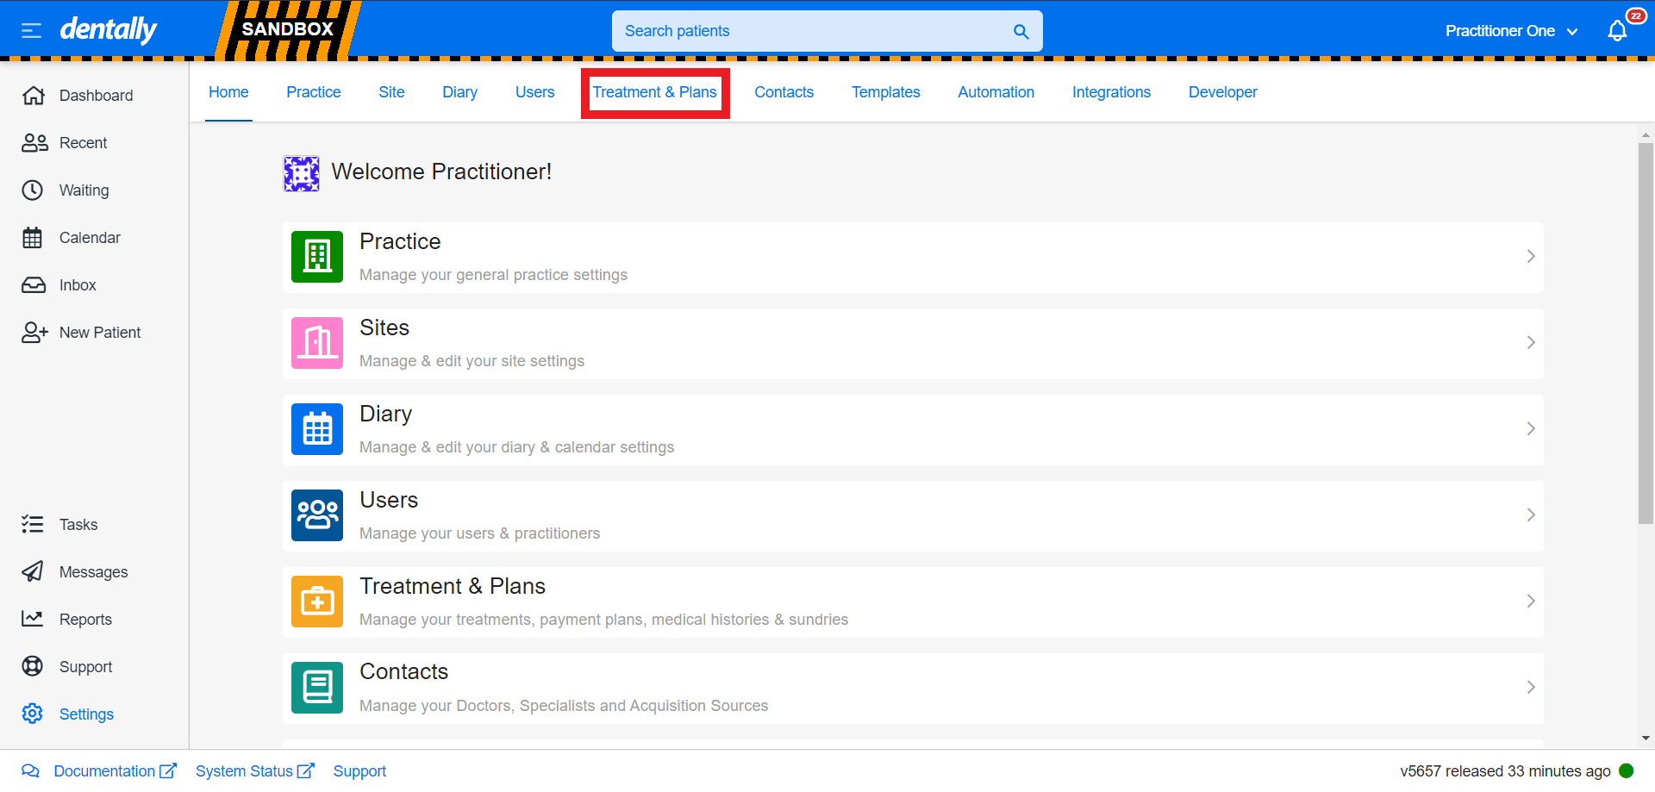
Task: Expand the Users row chevron arrow
Action: click(1530, 515)
